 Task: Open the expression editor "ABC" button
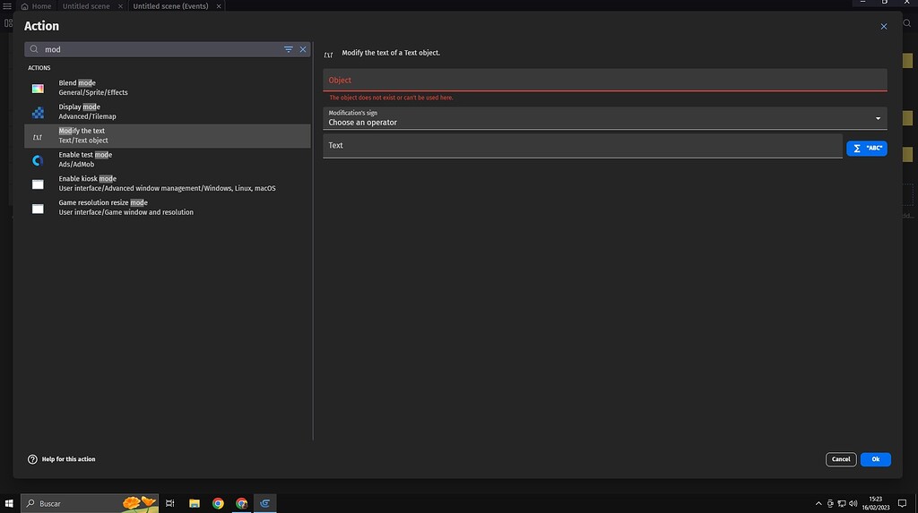pyautogui.click(x=867, y=149)
